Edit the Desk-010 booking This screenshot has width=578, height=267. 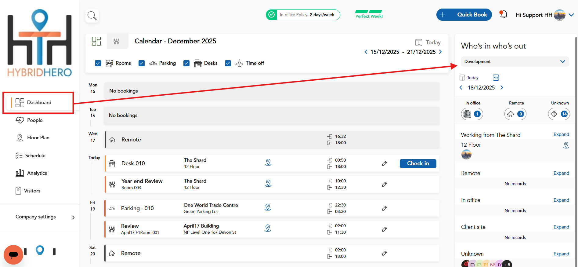(385, 163)
